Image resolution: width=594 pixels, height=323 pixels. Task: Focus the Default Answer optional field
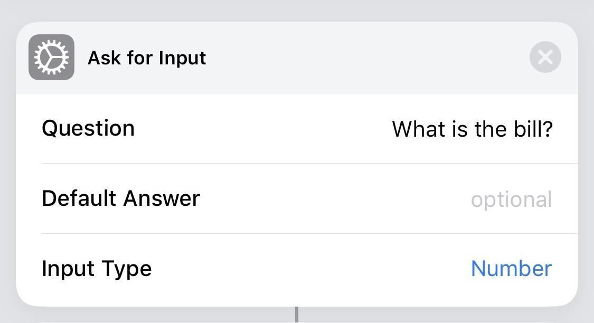[x=511, y=199]
